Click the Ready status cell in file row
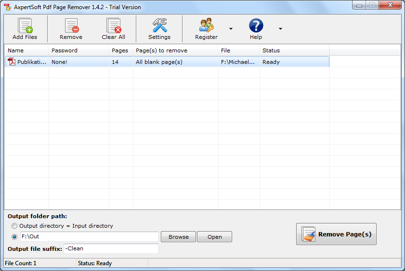This screenshot has width=405, height=271. point(294,62)
